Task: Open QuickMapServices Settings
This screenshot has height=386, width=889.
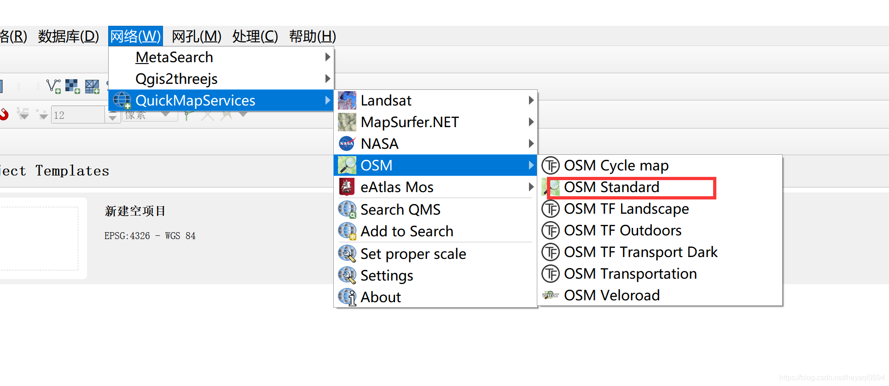Action: pyautogui.click(x=436, y=275)
